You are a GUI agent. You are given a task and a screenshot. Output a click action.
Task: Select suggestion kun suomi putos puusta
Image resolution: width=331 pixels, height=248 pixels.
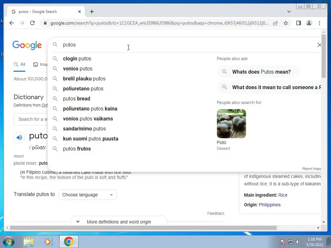(x=91, y=139)
